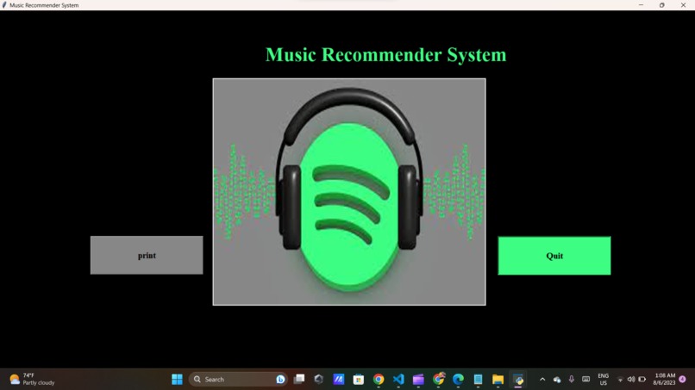This screenshot has width=695, height=390.
Task: Open Bing chat icon in search box
Action: click(280, 380)
